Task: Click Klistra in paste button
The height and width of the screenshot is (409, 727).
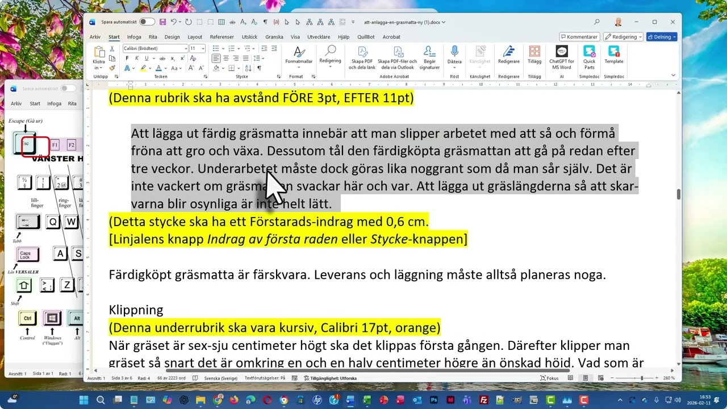Action: [99, 58]
